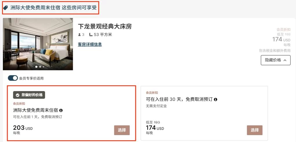Click 选择 for the 174 USD rate
Screen dimensions: 296x142
pos(255,130)
